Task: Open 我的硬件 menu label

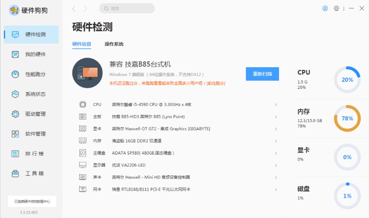Action: 35,54
